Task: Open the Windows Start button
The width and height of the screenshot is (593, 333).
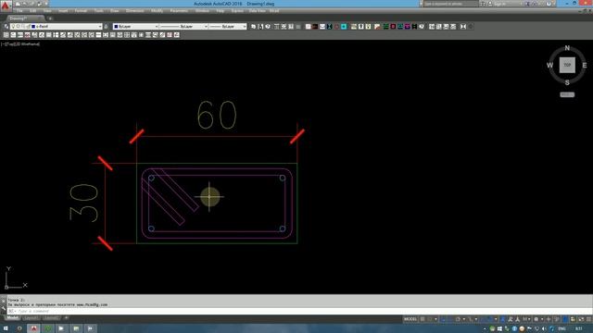Action: coord(6,328)
